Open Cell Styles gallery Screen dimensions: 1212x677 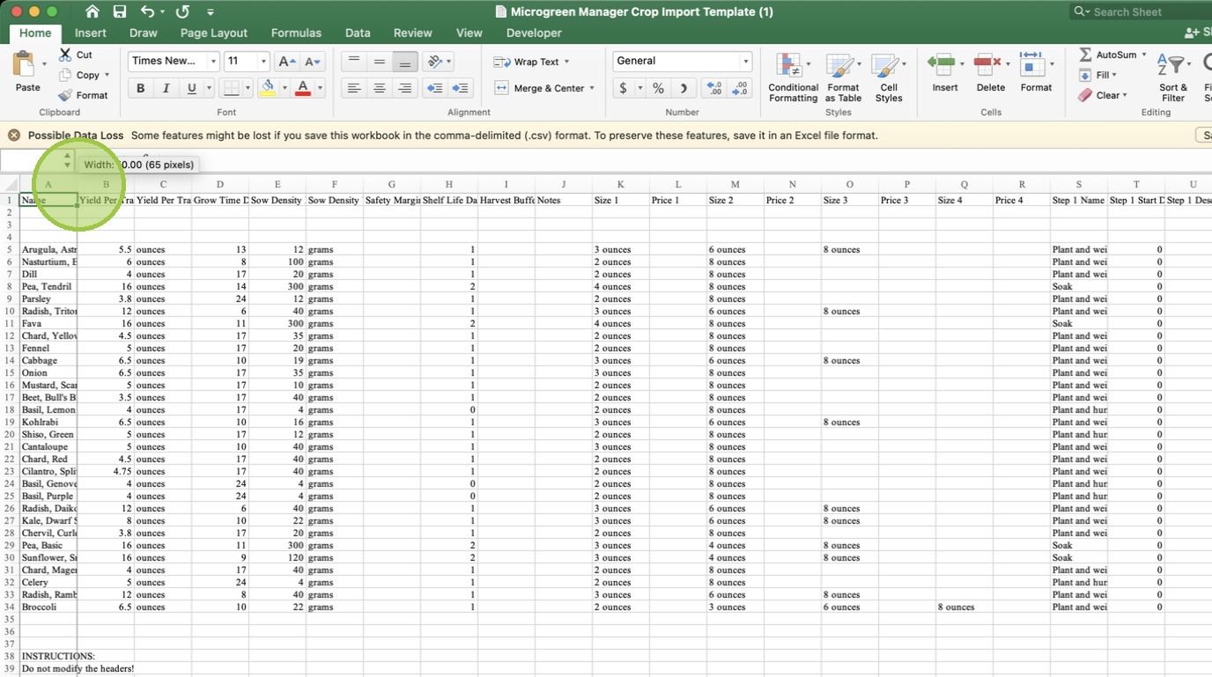pyautogui.click(x=889, y=77)
